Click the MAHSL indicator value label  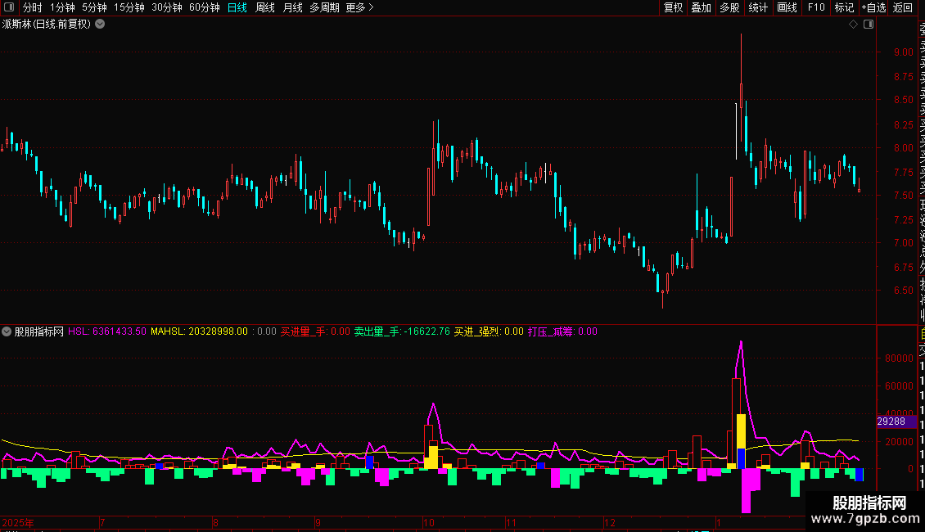pyautogui.click(x=200, y=331)
